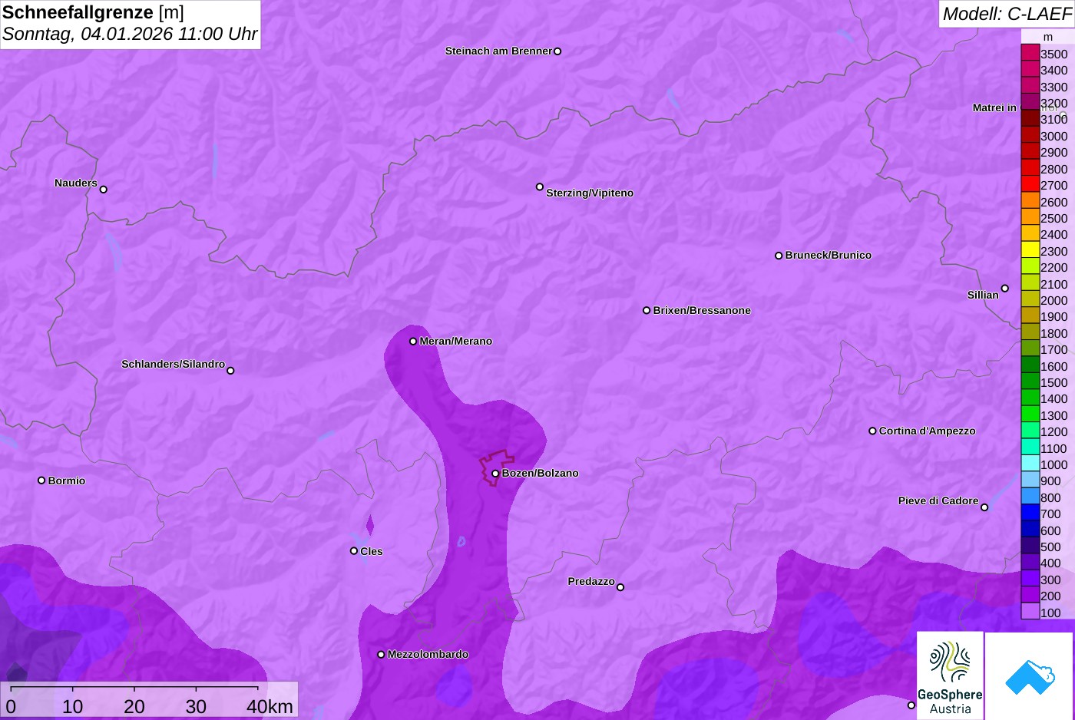Click the 100 m legend color swatch
1075x720 pixels.
[x=1030, y=612]
